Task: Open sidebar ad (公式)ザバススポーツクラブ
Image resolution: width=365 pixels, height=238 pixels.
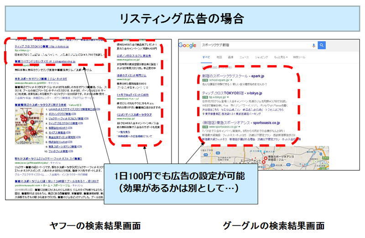Action: pyautogui.click(x=134, y=115)
